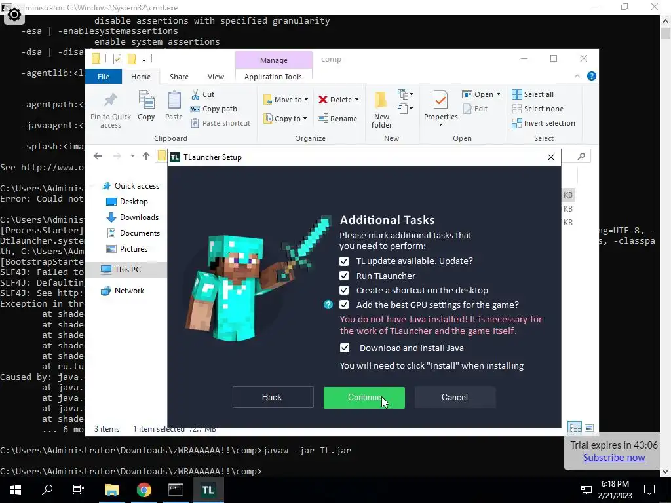Image resolution: width=671 pixels, height=503 pixels.
Task: Click Invert selection in ribbon
Action: pyautogui.click(x=543, y=123)
